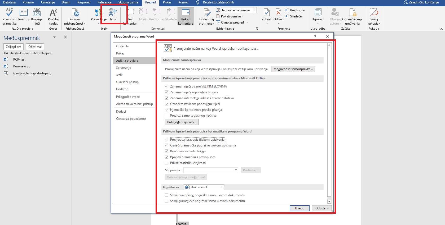Switch to Reference tab

click(104, 2)
